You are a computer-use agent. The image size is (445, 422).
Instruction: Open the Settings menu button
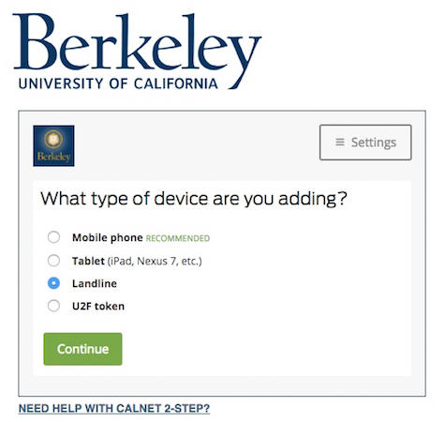(365, 143)
